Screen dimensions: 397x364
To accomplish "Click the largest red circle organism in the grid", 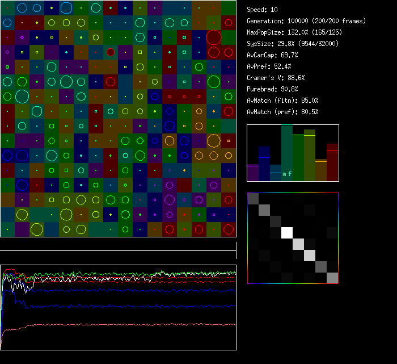I will point(214,38).
